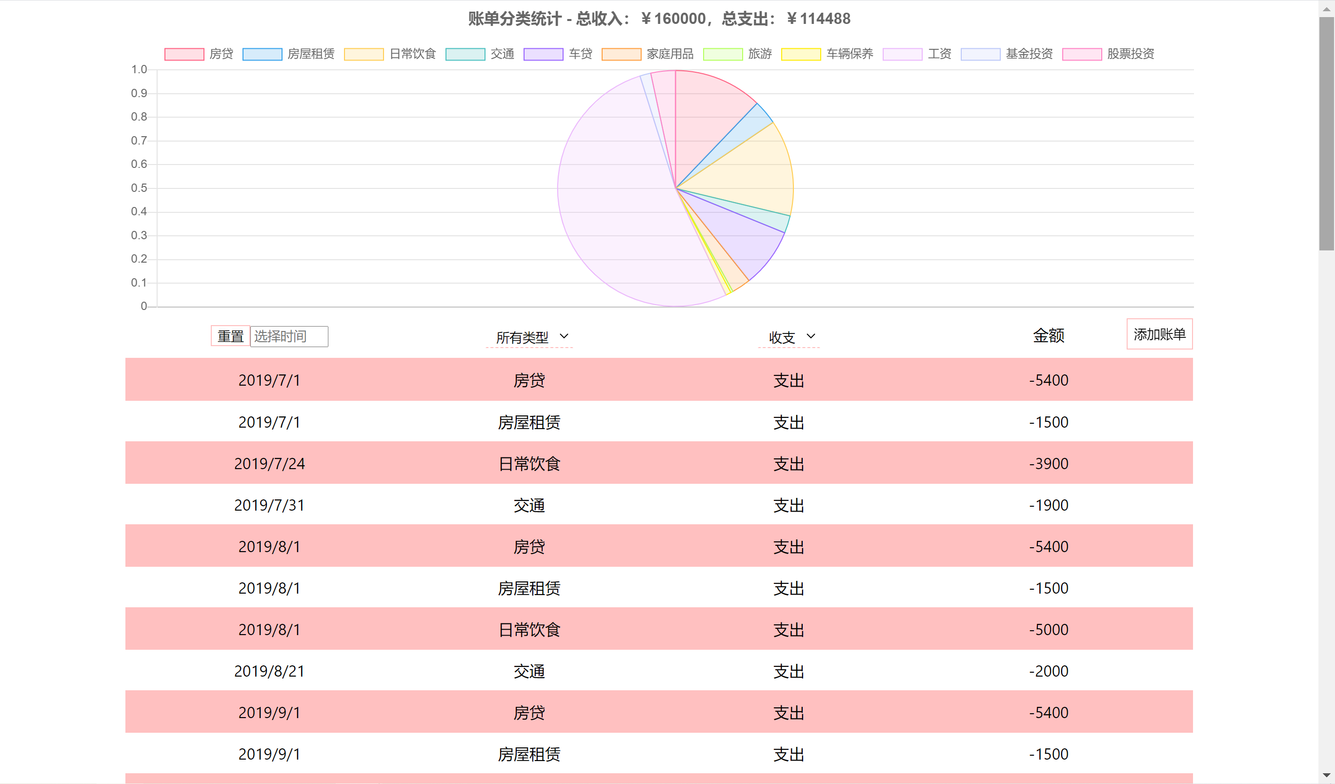Hide the 日常饮食 dataset in the legend

(x=364, y=54)
